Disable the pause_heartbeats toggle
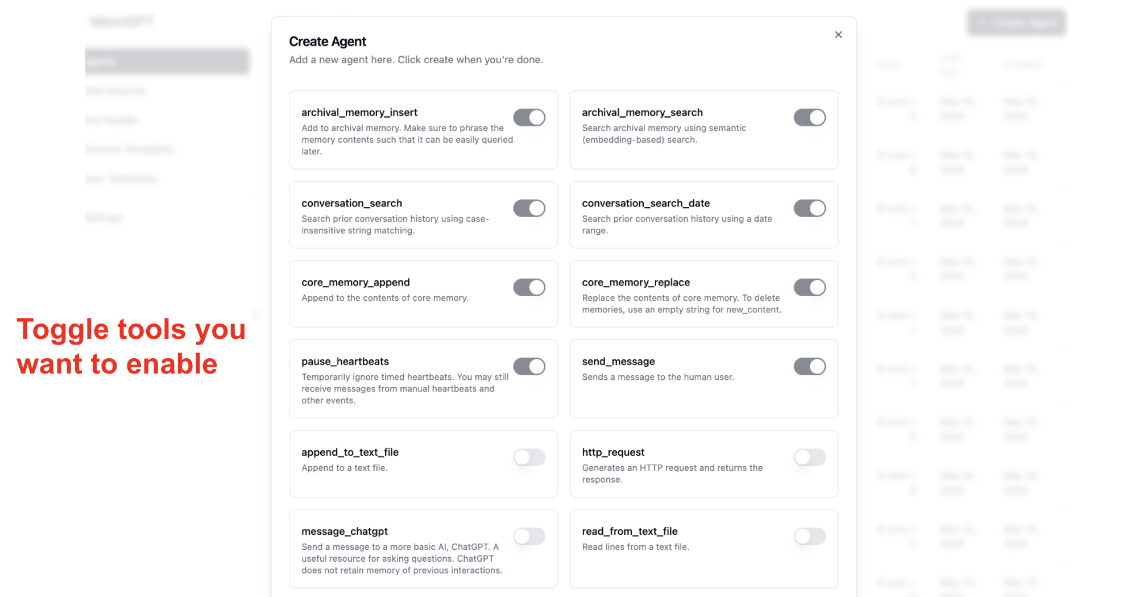 coord(529,367)
